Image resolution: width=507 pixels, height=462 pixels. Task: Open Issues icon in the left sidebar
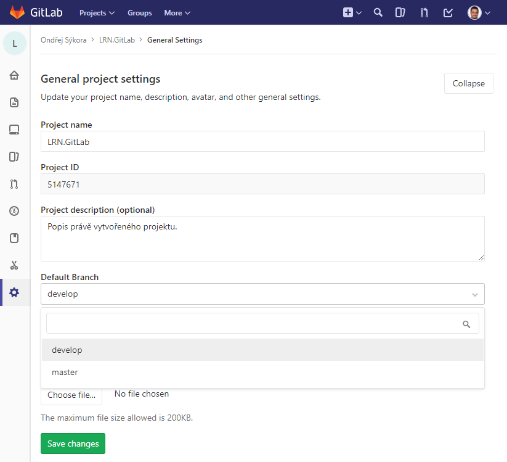[14, 157]
